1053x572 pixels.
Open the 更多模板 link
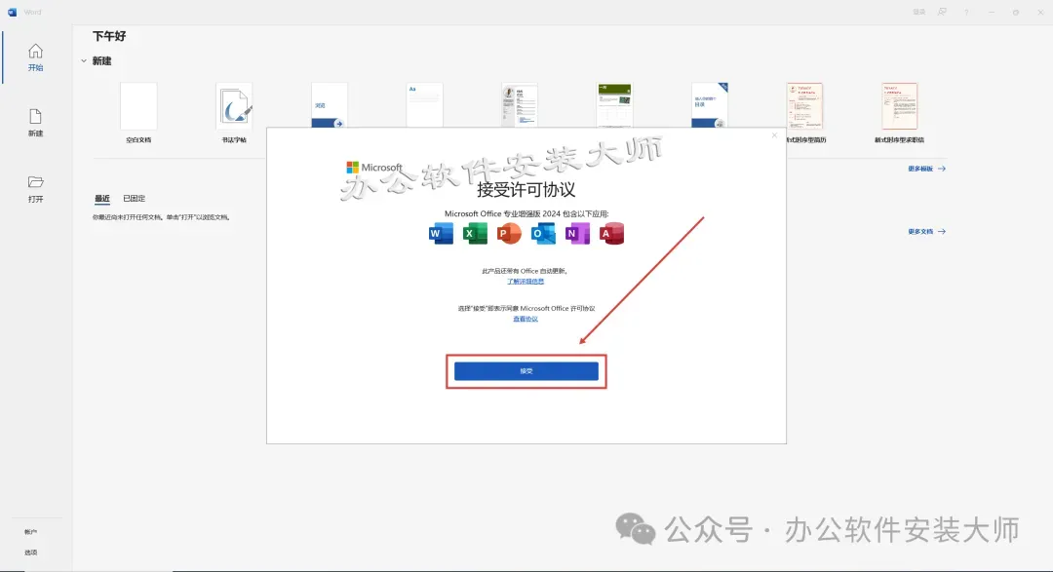click(x=927, y=169)
